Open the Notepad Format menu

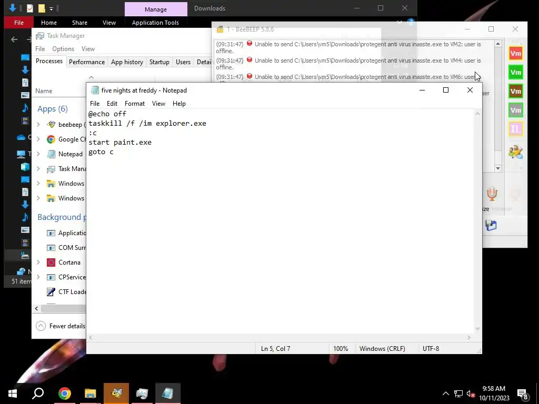[x=135, y=104]
